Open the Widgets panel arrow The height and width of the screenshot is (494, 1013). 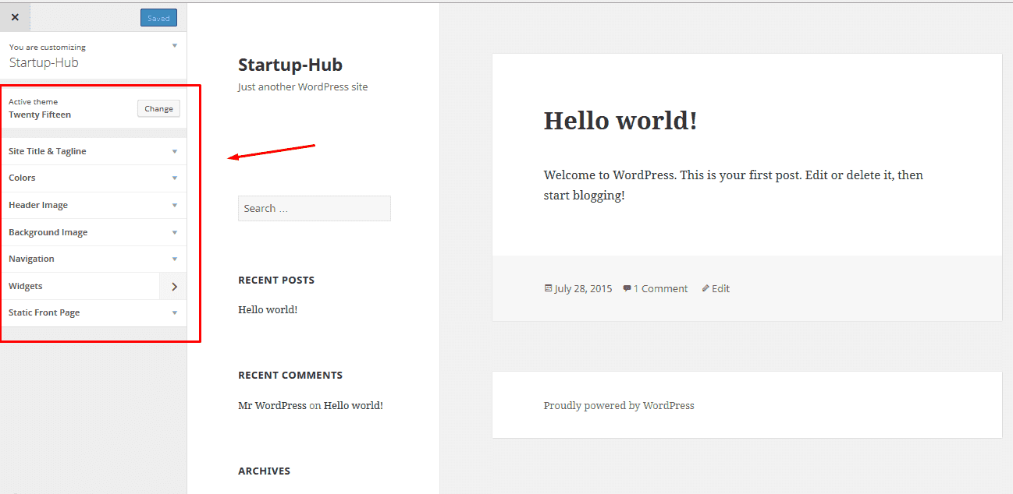point(173,286)
